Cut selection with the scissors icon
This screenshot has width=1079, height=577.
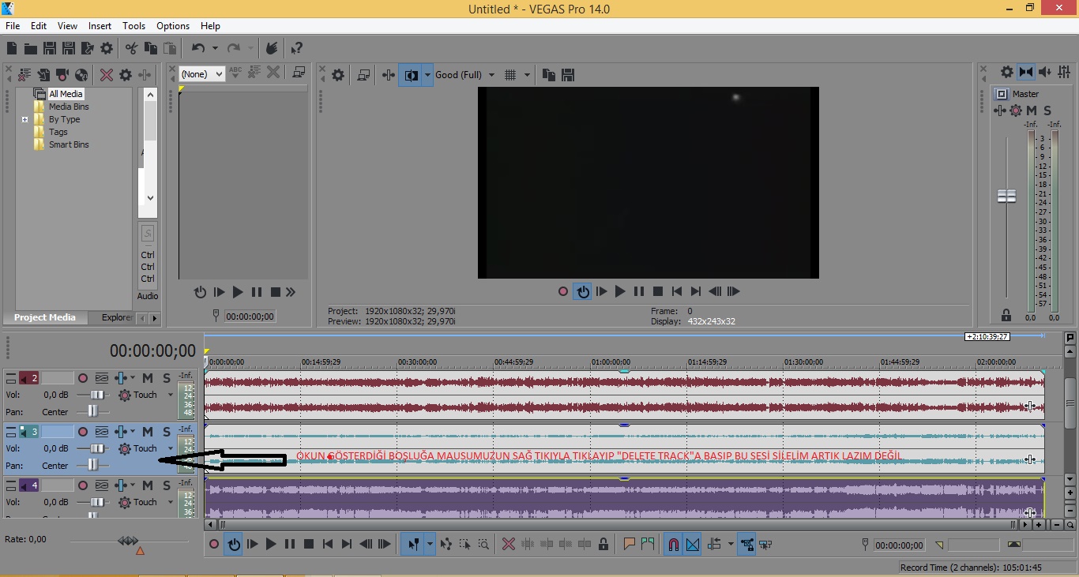tap(131, 48)
